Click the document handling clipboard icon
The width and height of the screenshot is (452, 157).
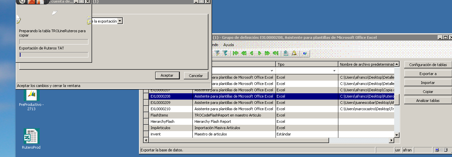point(285,53)
